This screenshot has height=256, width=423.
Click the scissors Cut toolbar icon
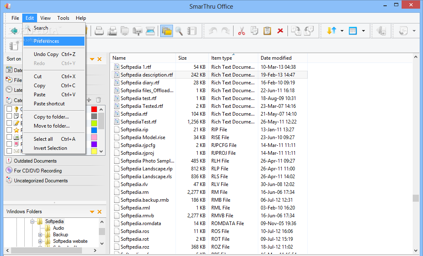click(241, 31)
